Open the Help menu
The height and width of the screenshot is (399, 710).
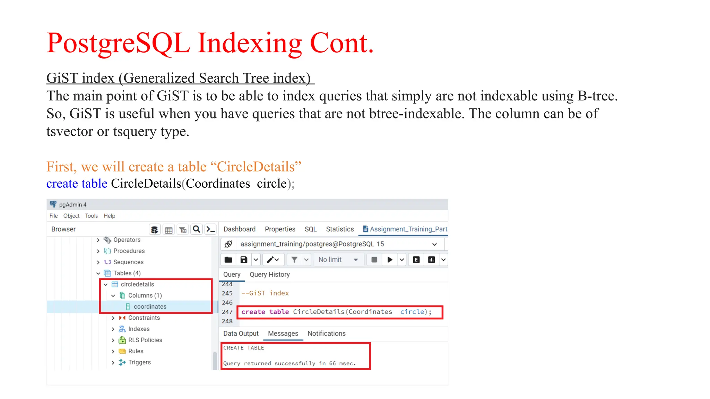tap(110, 216)
